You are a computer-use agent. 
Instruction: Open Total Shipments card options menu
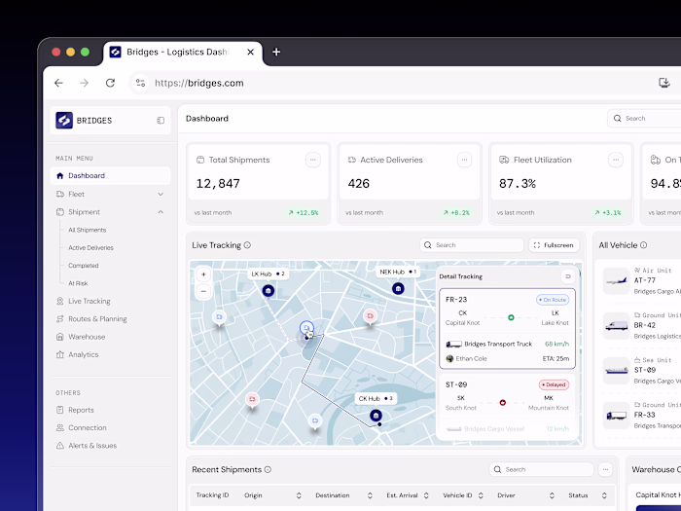pos(312,160)
